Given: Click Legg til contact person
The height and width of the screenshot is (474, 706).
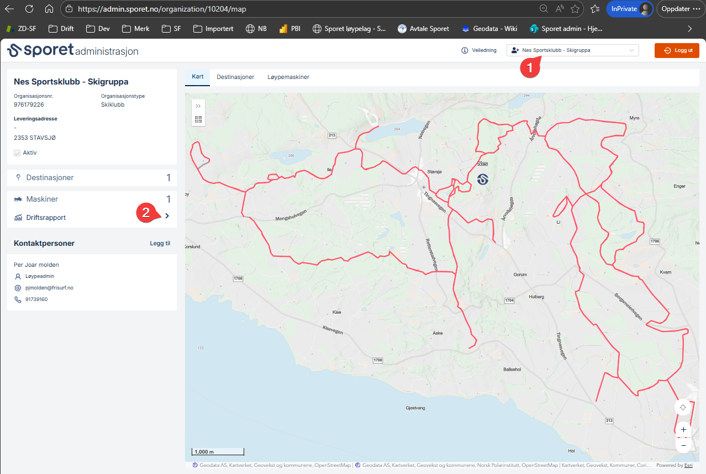Looking at the screenshot, I should point(160,243).
